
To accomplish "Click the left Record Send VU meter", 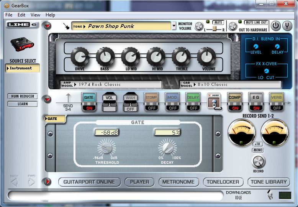I will pyautogui.click(x=242, y=133).
